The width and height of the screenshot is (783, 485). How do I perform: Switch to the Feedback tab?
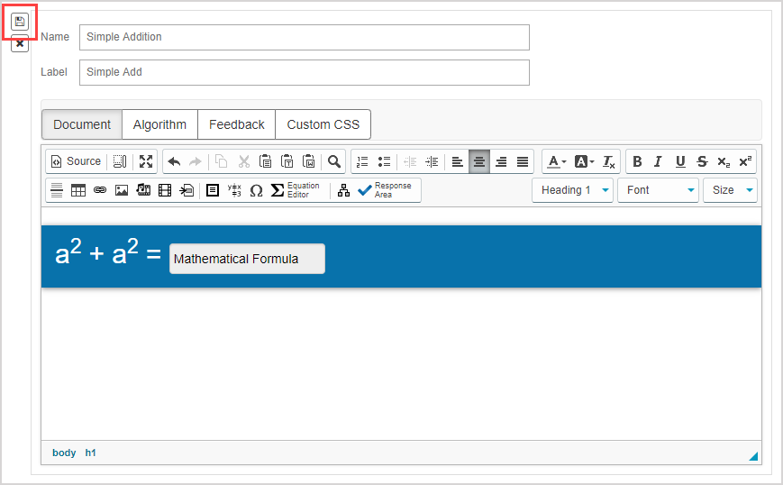(x=236, y=124)
